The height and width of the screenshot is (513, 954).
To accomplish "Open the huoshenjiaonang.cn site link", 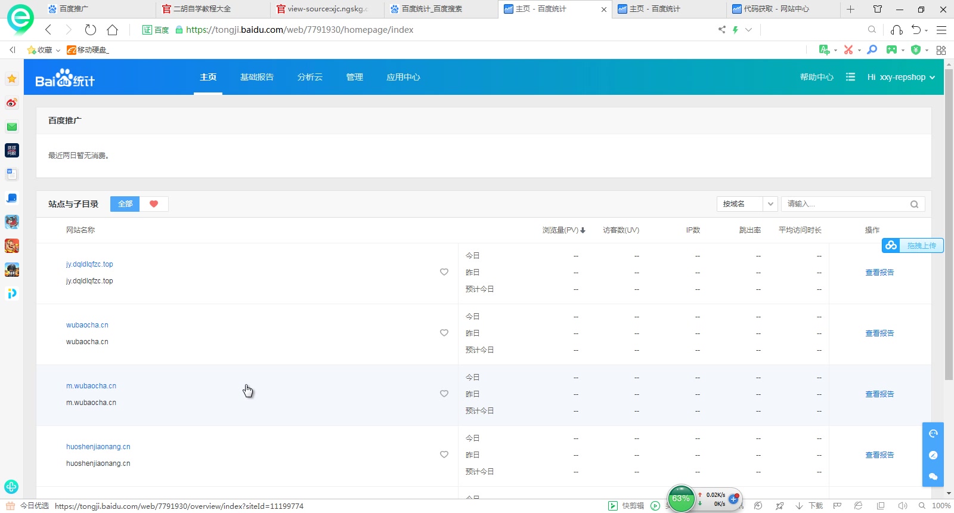I will click(x=98, y=447).
